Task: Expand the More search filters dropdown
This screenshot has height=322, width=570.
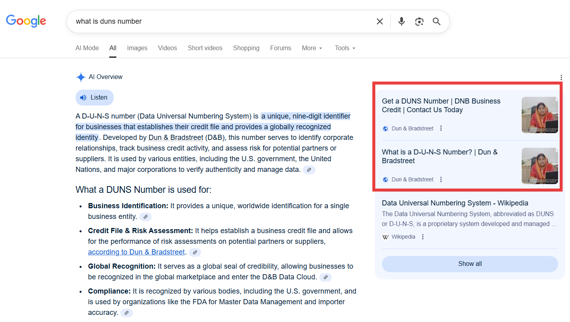Action: 312,48
